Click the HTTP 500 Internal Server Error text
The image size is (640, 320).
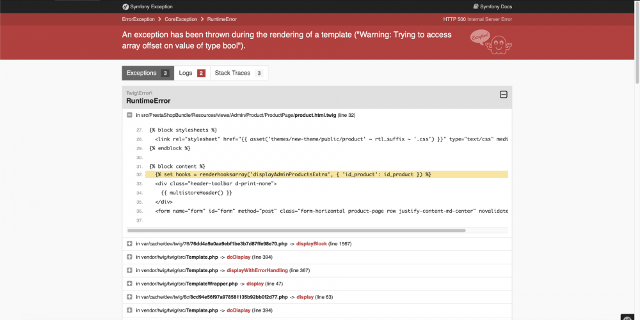[477, 19]
